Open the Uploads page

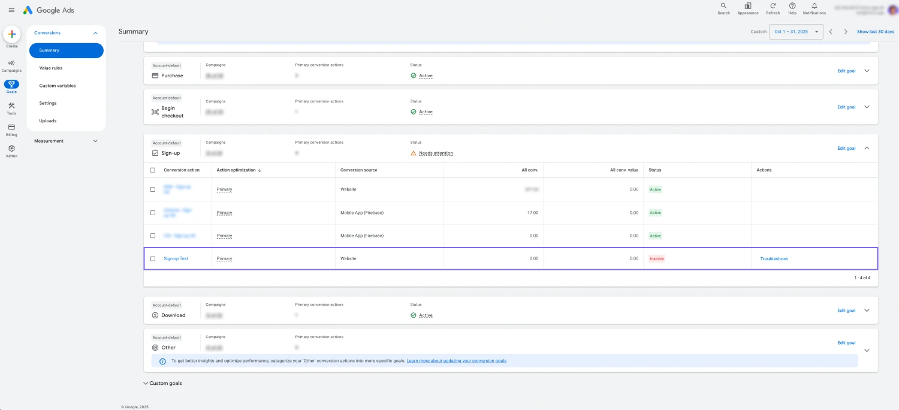click(x=47, y=120)
